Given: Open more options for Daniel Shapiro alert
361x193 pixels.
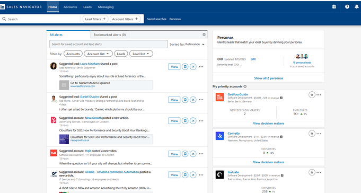Looking at the screenshot, I should coord(201,100).
